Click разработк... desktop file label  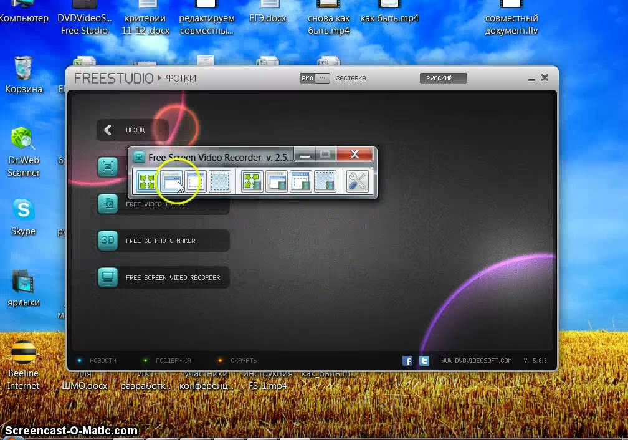tap(145, 386)
